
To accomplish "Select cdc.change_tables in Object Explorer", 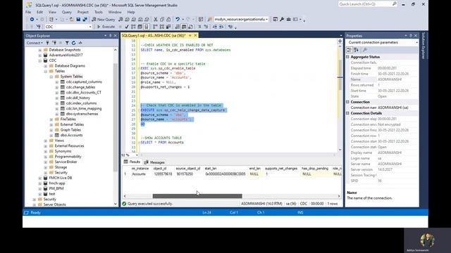I will (x=80, y=87).
